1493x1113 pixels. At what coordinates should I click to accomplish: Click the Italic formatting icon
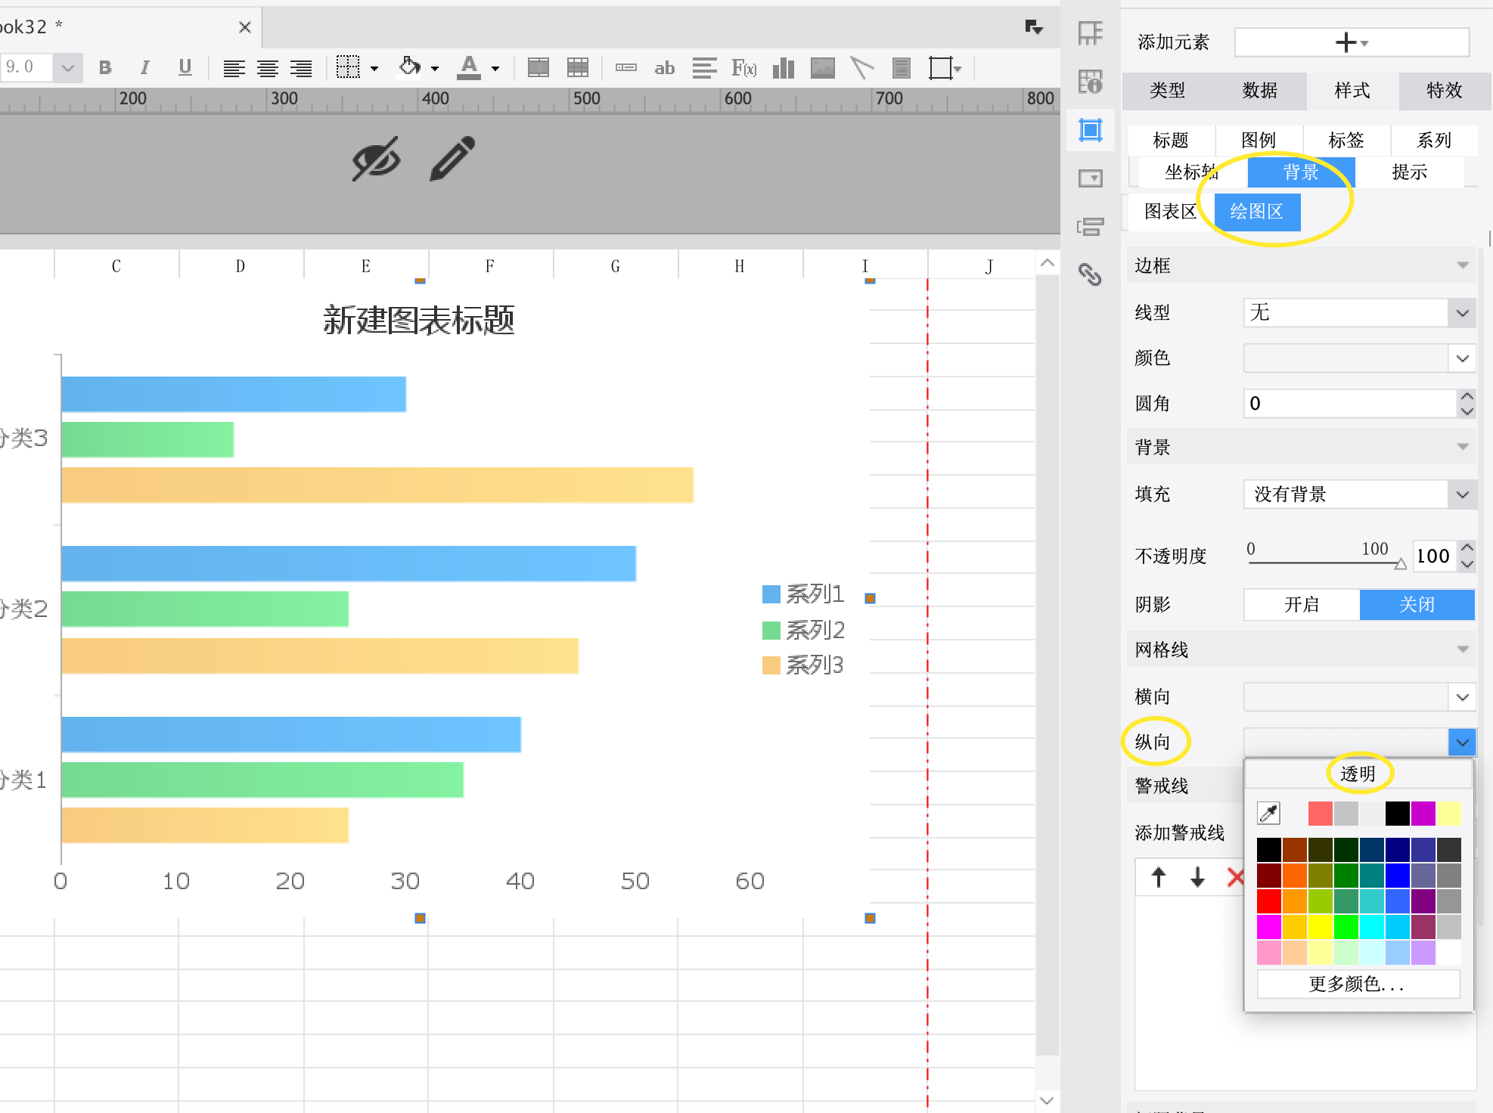pos(144,68)
